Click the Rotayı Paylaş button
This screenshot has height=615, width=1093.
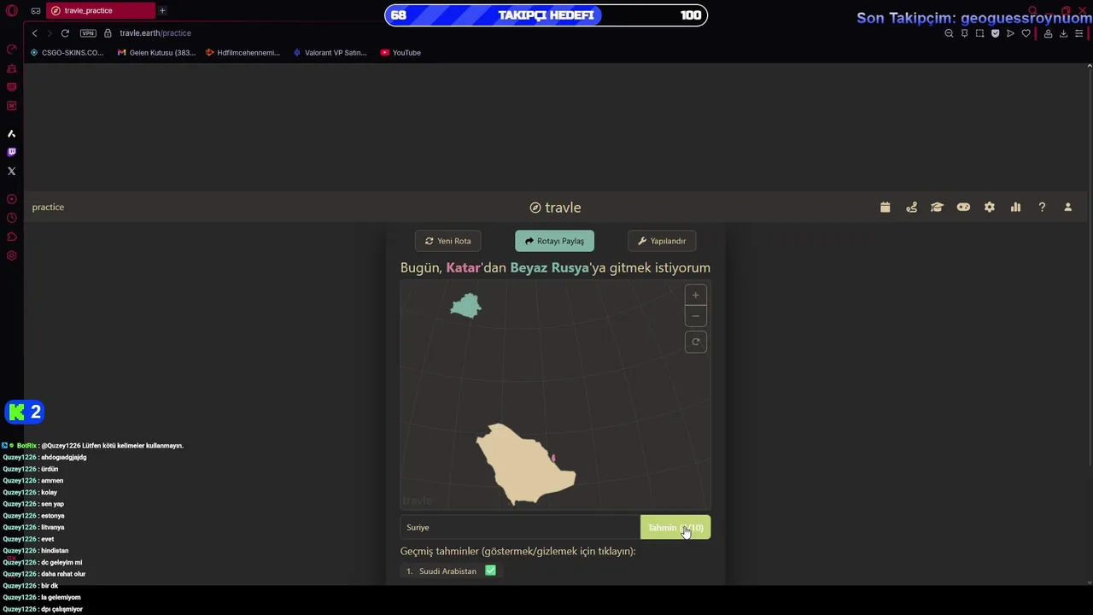(555, 241)
